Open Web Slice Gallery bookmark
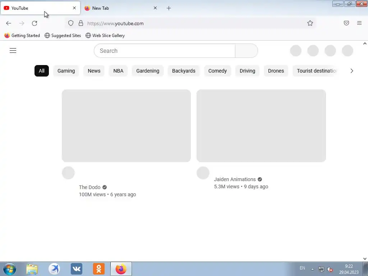The width and height of the screenshot is (368, 276). pos(105,36)
